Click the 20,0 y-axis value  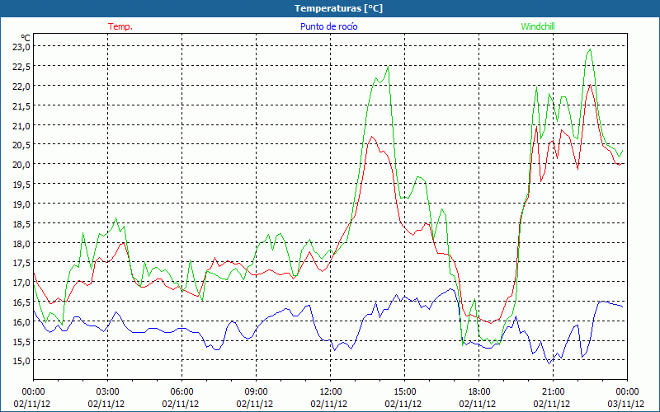pos(21,165)
